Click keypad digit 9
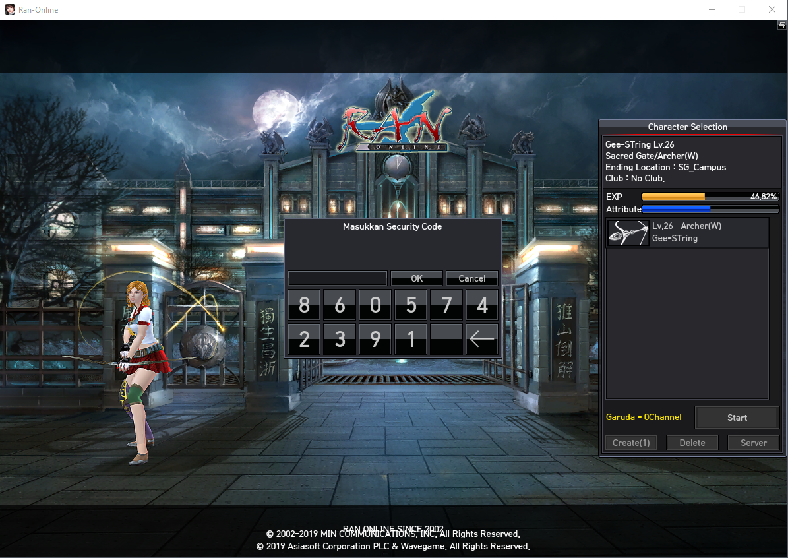Viewport: 788px width, 558px height. click(375, 339)
